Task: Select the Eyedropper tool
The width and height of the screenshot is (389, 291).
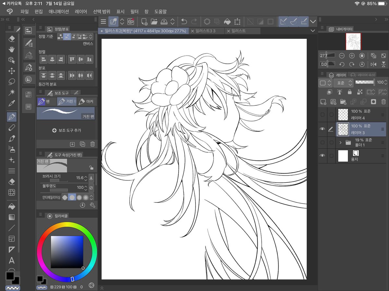Action: point(12,103)
